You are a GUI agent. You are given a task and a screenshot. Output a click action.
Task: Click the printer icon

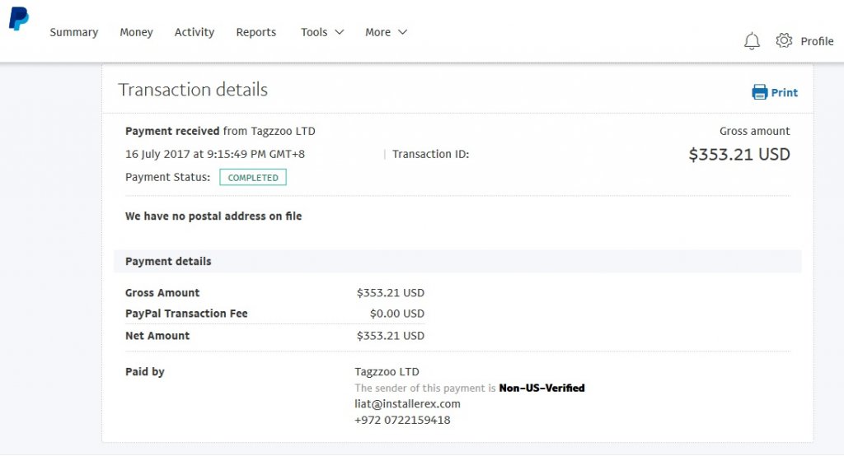759,92
